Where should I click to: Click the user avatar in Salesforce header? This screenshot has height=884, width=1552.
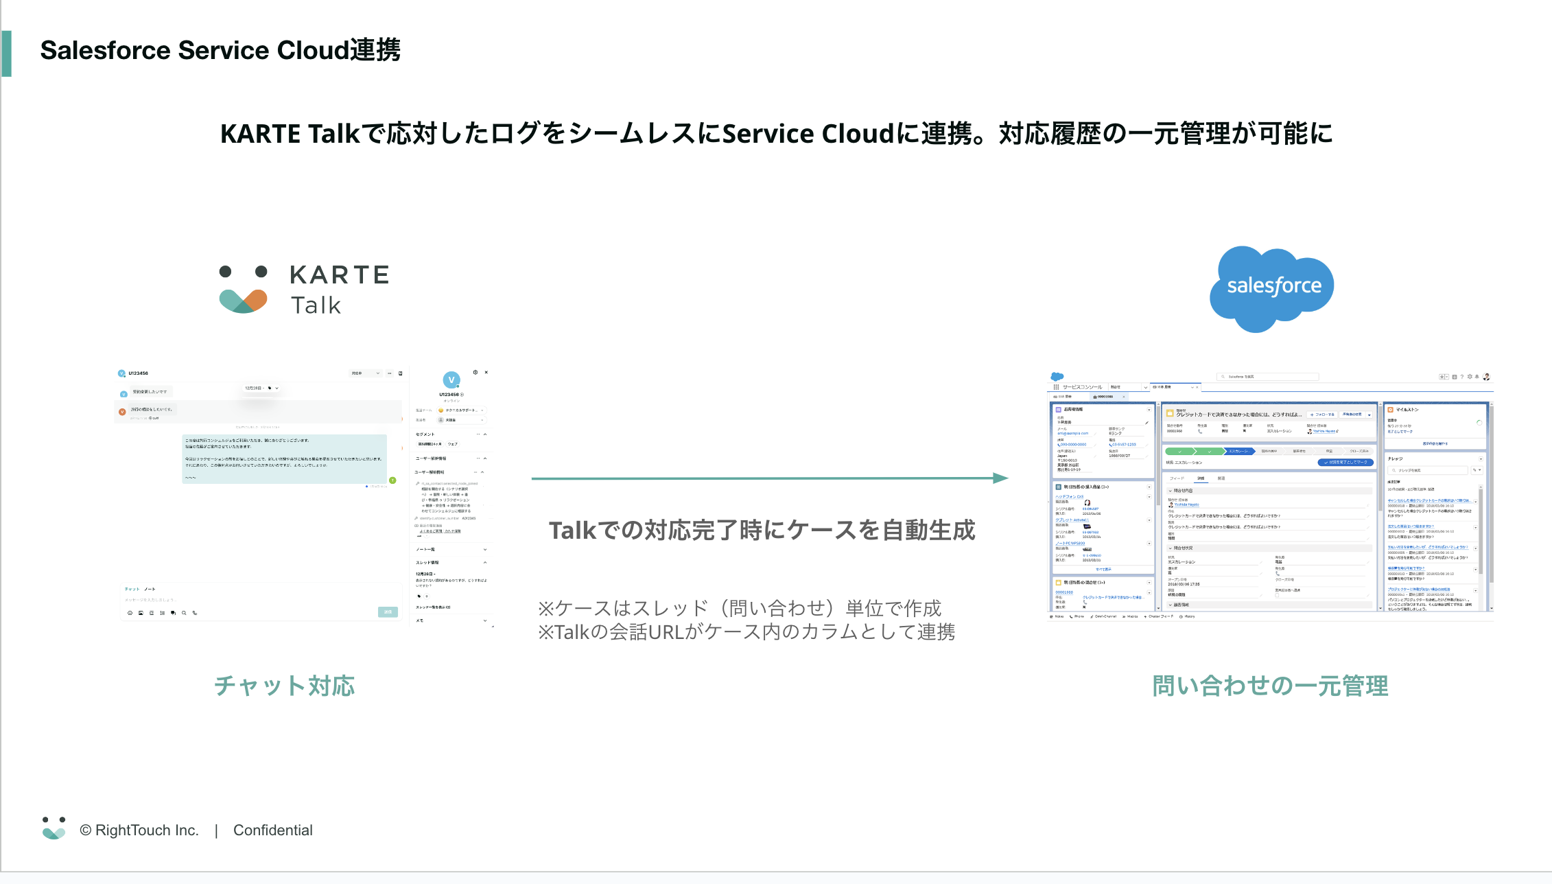pos(1486,376)
